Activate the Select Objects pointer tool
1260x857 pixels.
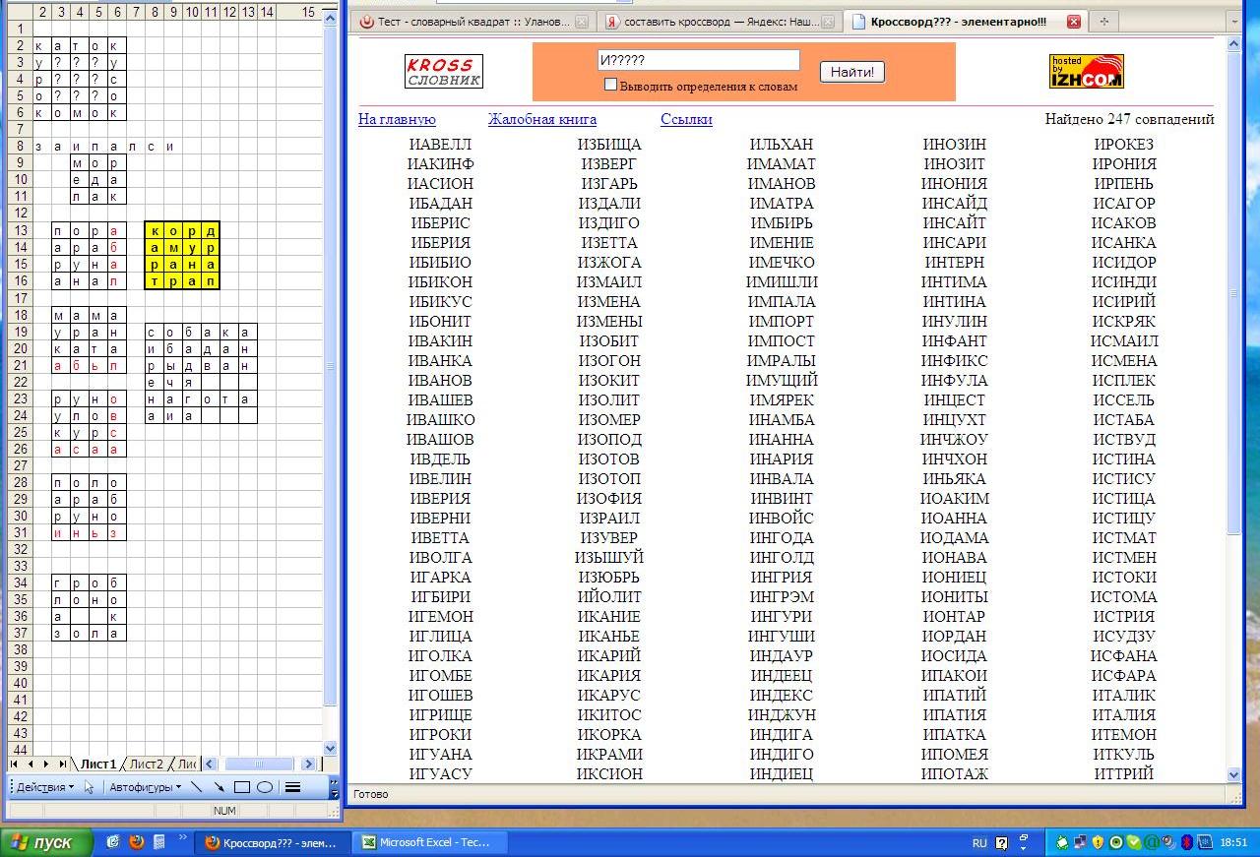[x=90, y=787]
